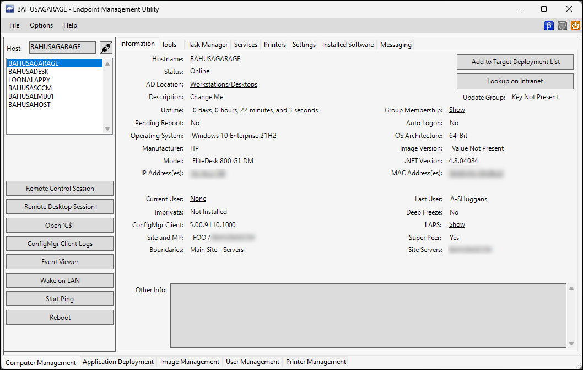The width and height of the screenshot is (583, 370).
Task: Switch to Printer Management bottom tab
Action: (316, 361)
